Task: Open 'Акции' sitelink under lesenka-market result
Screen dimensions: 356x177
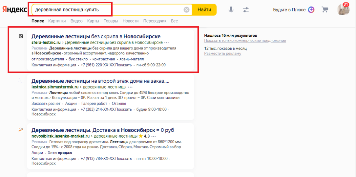Action: pos(37,153)
